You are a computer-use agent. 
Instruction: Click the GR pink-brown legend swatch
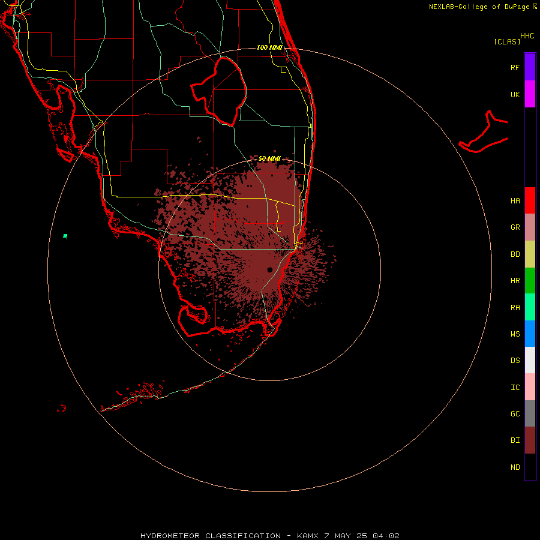click(x=530, y=227)
